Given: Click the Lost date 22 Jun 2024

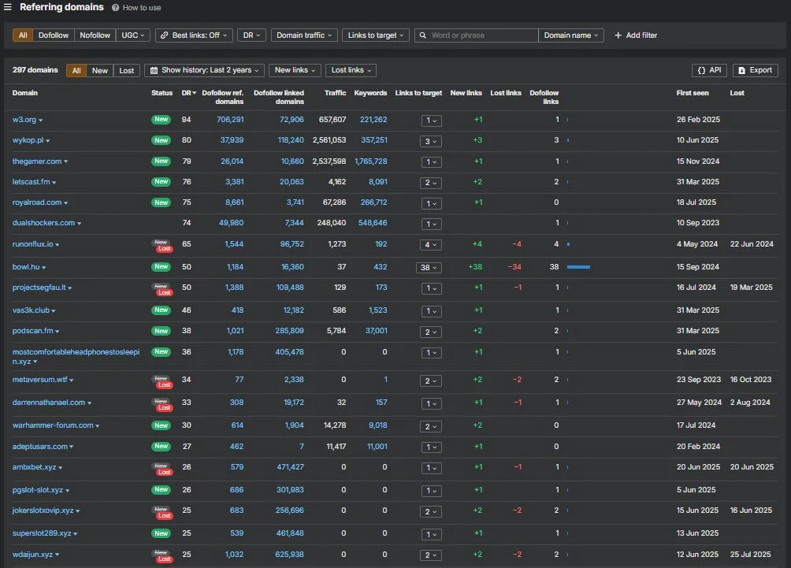Looking at the screenshot, I should coord(751,244).
